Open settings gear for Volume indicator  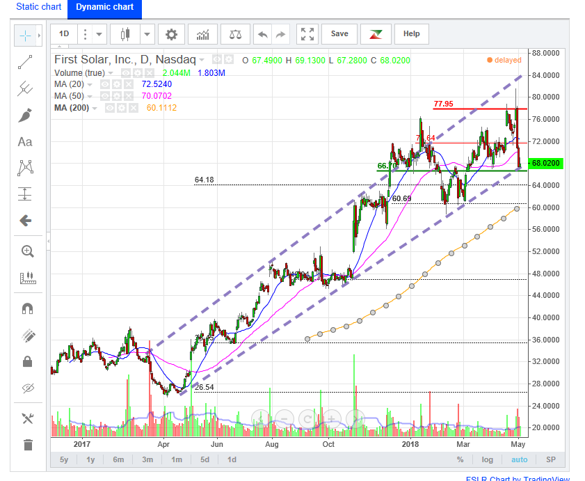[138, 73]
